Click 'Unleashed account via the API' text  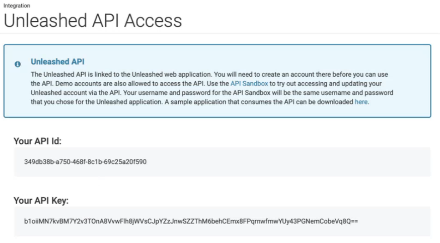[x=76, y=93]
